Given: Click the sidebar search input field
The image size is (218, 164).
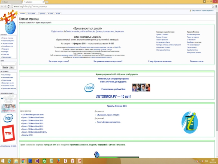Looking at the screenshot, I should (8, 64).
